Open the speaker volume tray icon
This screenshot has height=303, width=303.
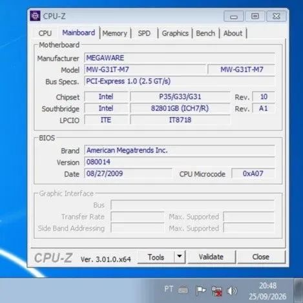pyautogui.click(x=232, y=291)
